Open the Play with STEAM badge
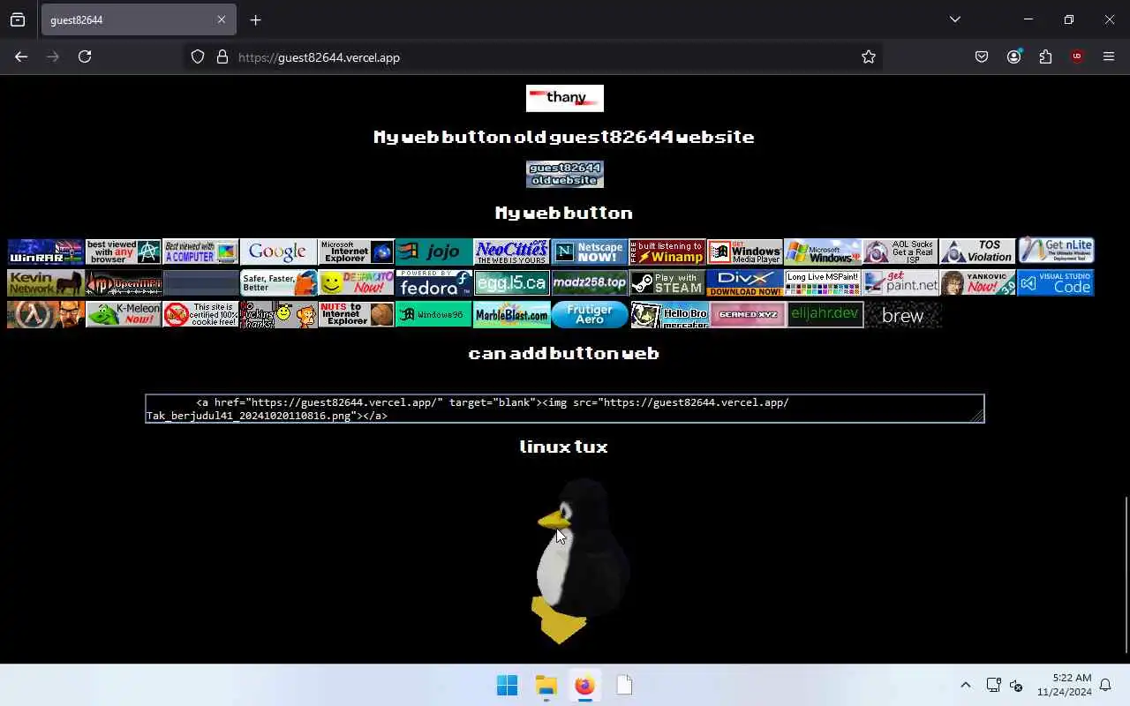1130x706 pixels. coord(667,283)
